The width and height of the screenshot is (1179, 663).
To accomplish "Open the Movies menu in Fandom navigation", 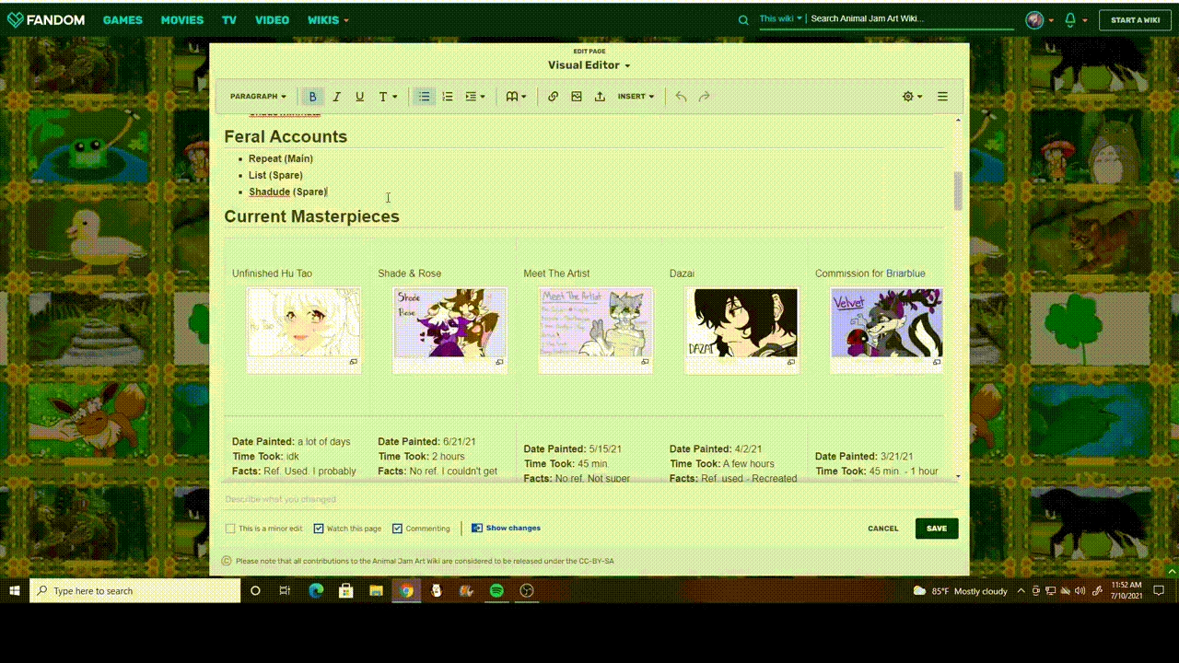I will (182, 20).
